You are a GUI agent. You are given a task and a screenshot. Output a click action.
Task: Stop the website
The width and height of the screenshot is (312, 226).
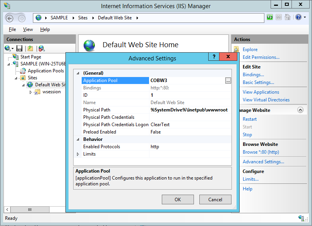tap(247, 135)
